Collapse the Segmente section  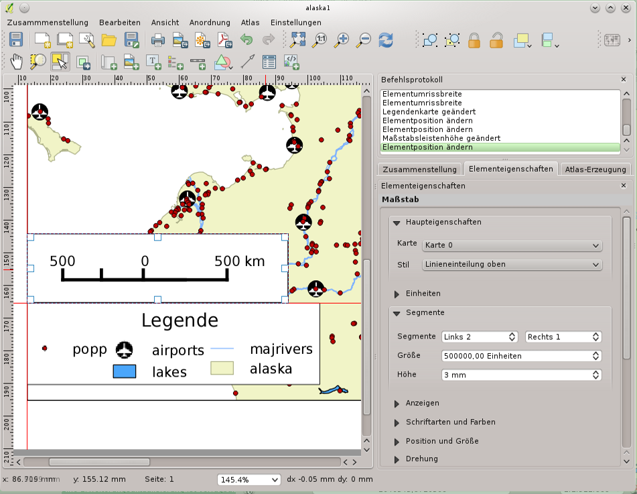425,312
